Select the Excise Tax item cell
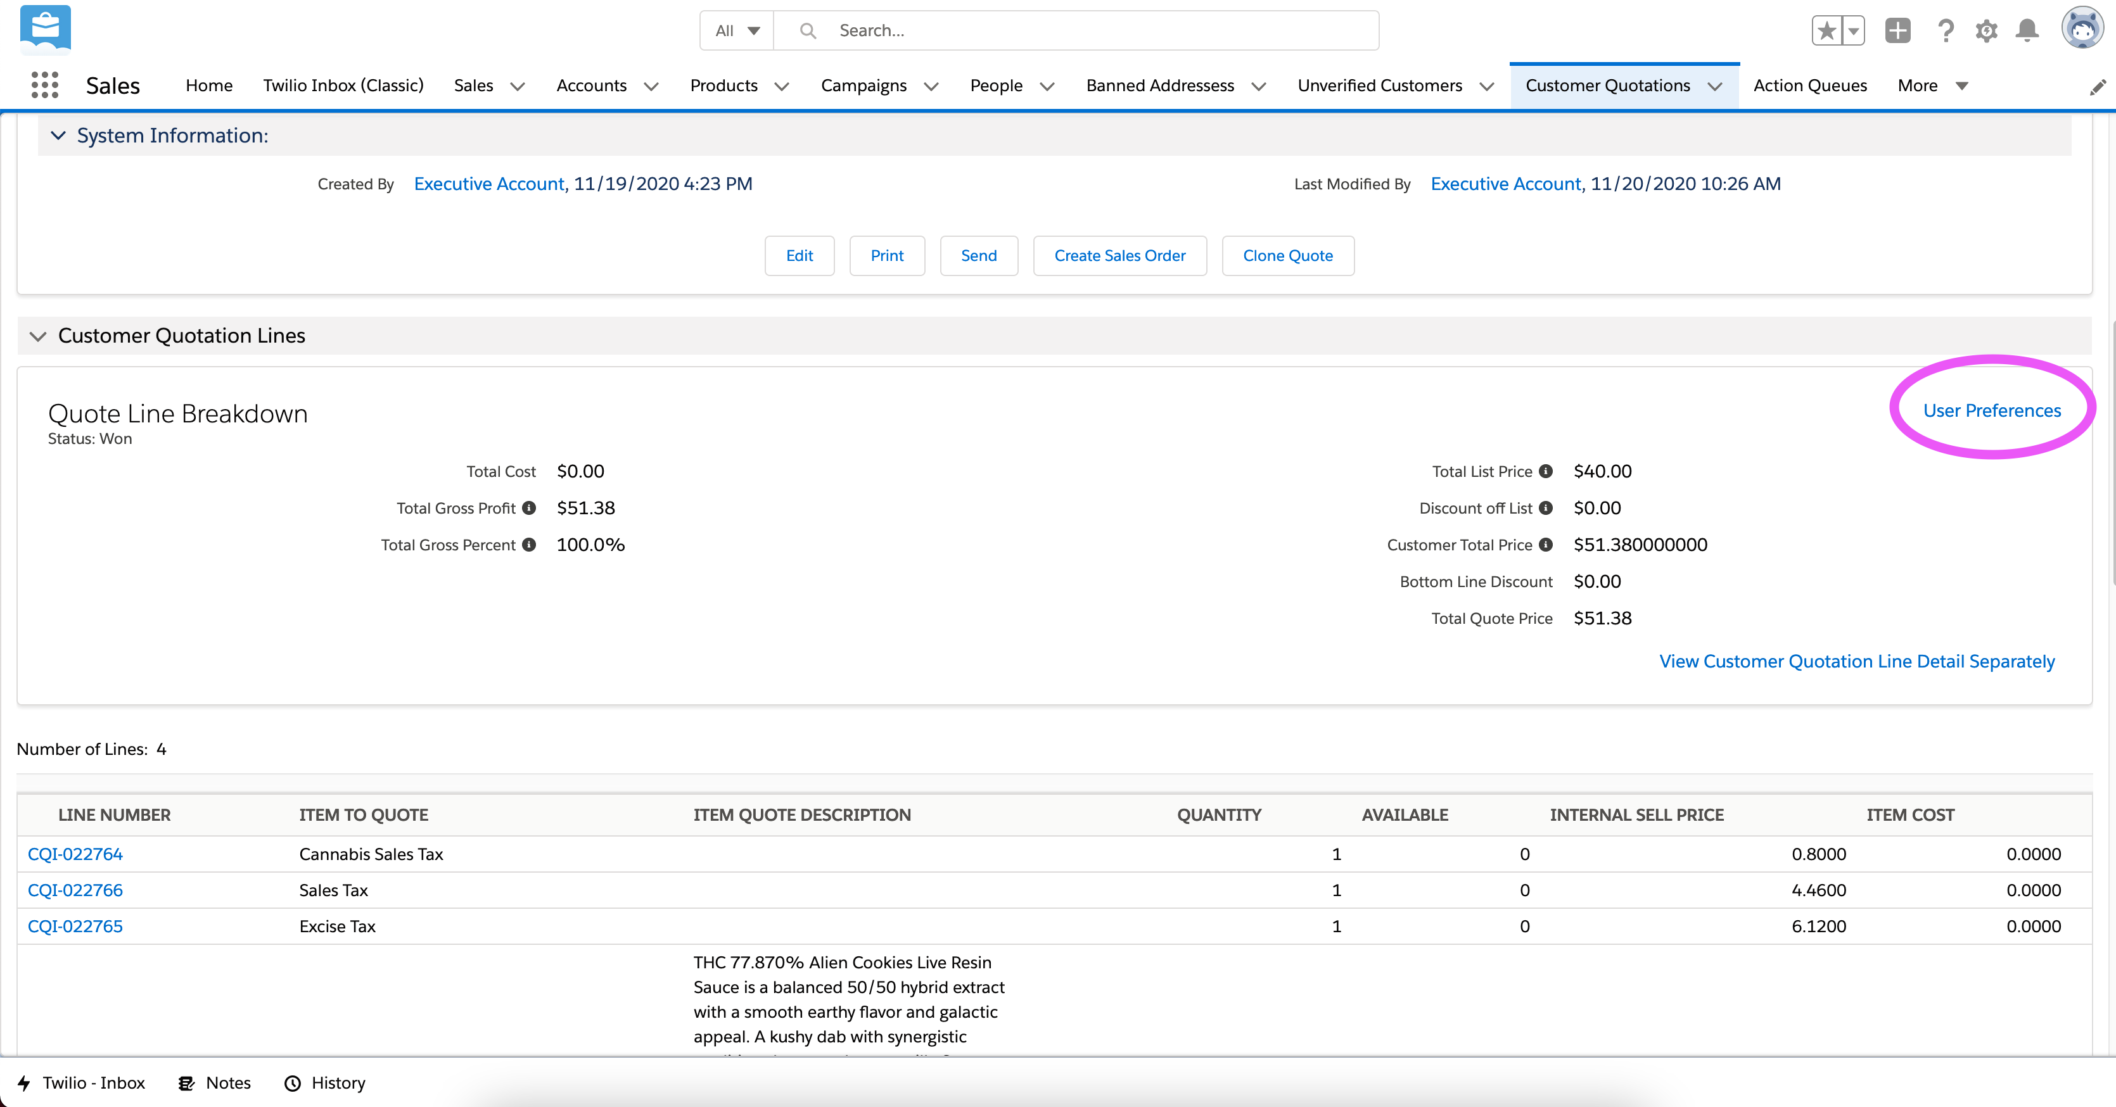Viewport: 2116px width, 1107px height. click(x=337, y=927)
